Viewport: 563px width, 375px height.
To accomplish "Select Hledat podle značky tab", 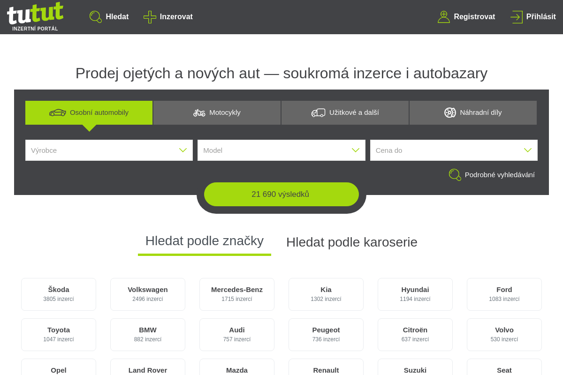I will [205, 241].
